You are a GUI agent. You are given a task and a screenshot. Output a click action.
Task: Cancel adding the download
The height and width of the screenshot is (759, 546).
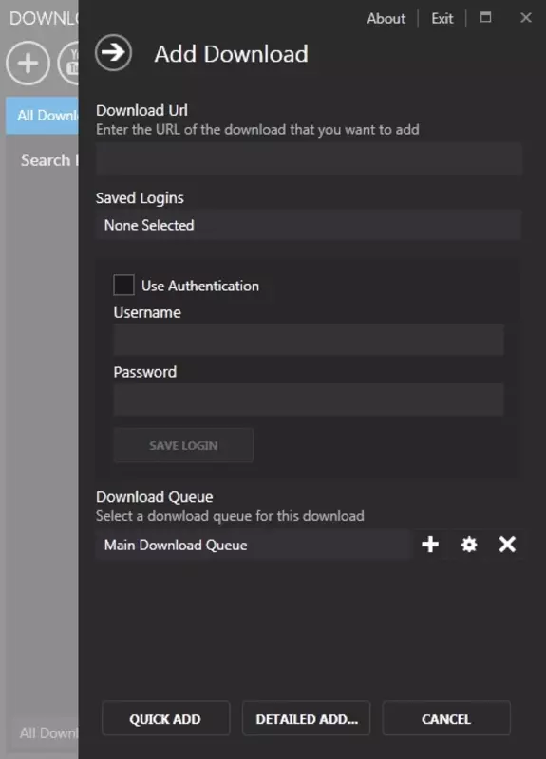click(446, 718)
